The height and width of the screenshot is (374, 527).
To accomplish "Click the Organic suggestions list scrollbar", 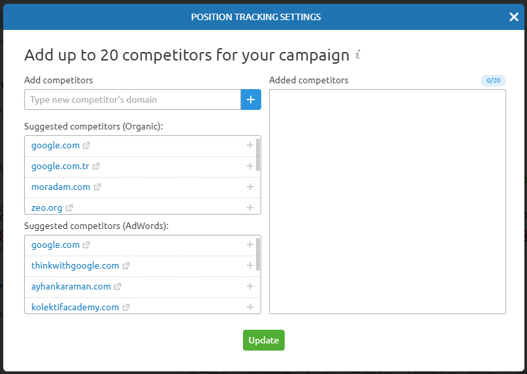I will pos(258,155).
